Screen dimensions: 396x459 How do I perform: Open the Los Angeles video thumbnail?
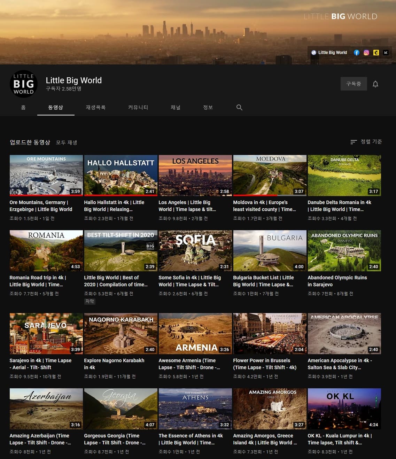point(195,176)
